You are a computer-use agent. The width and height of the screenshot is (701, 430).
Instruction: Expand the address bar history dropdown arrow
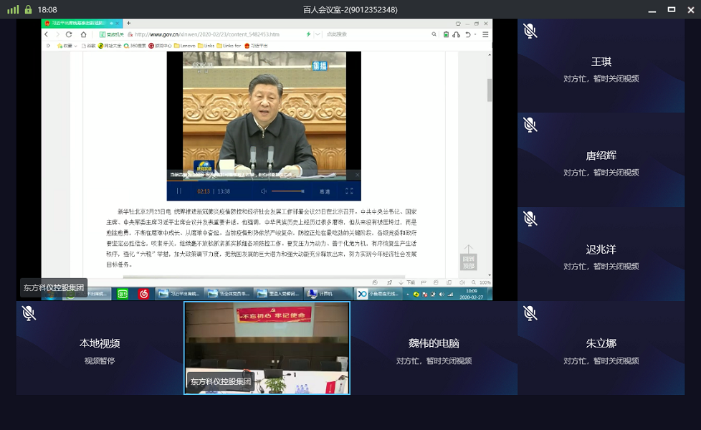tap(317, 34)
